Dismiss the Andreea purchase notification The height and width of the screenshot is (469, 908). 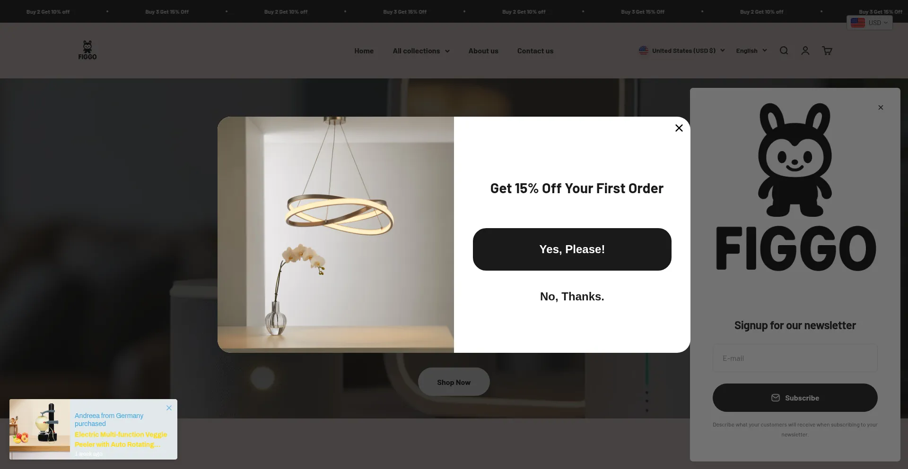pos(169,408)
